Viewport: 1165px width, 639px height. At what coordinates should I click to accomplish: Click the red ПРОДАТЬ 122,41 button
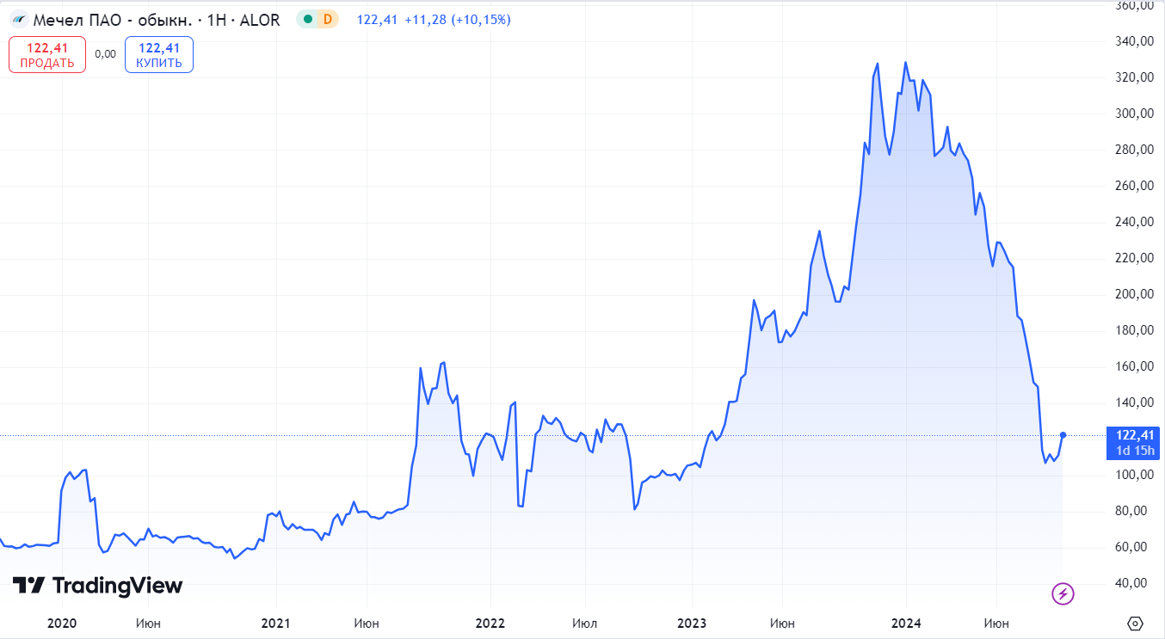(x=47, y=55)
